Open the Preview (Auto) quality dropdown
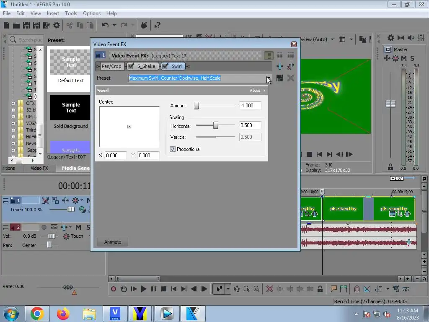Viewport: 429px width, 322px height. pyautogui.click(x=332, y=39)
